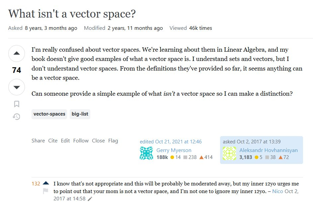This screenshot has width=313, height=205.
Task: Open the post activity history
Action: (17, 117)
